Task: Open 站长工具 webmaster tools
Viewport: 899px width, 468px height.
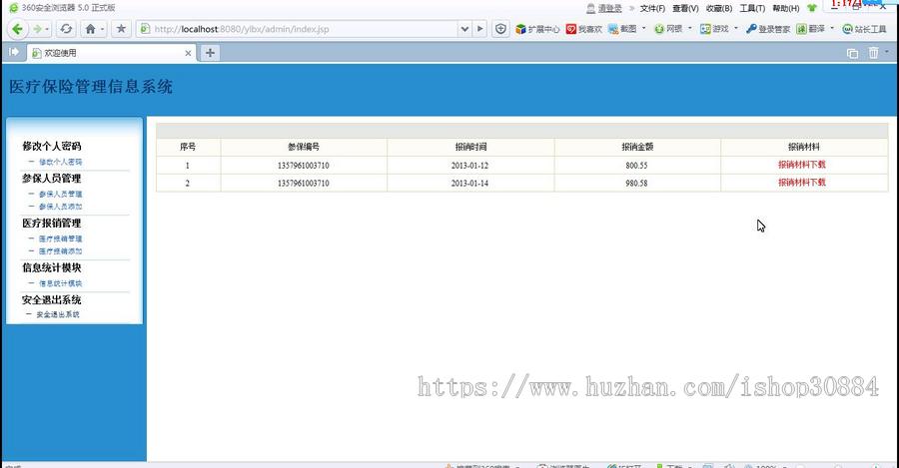Action: (x=864, y=29)
